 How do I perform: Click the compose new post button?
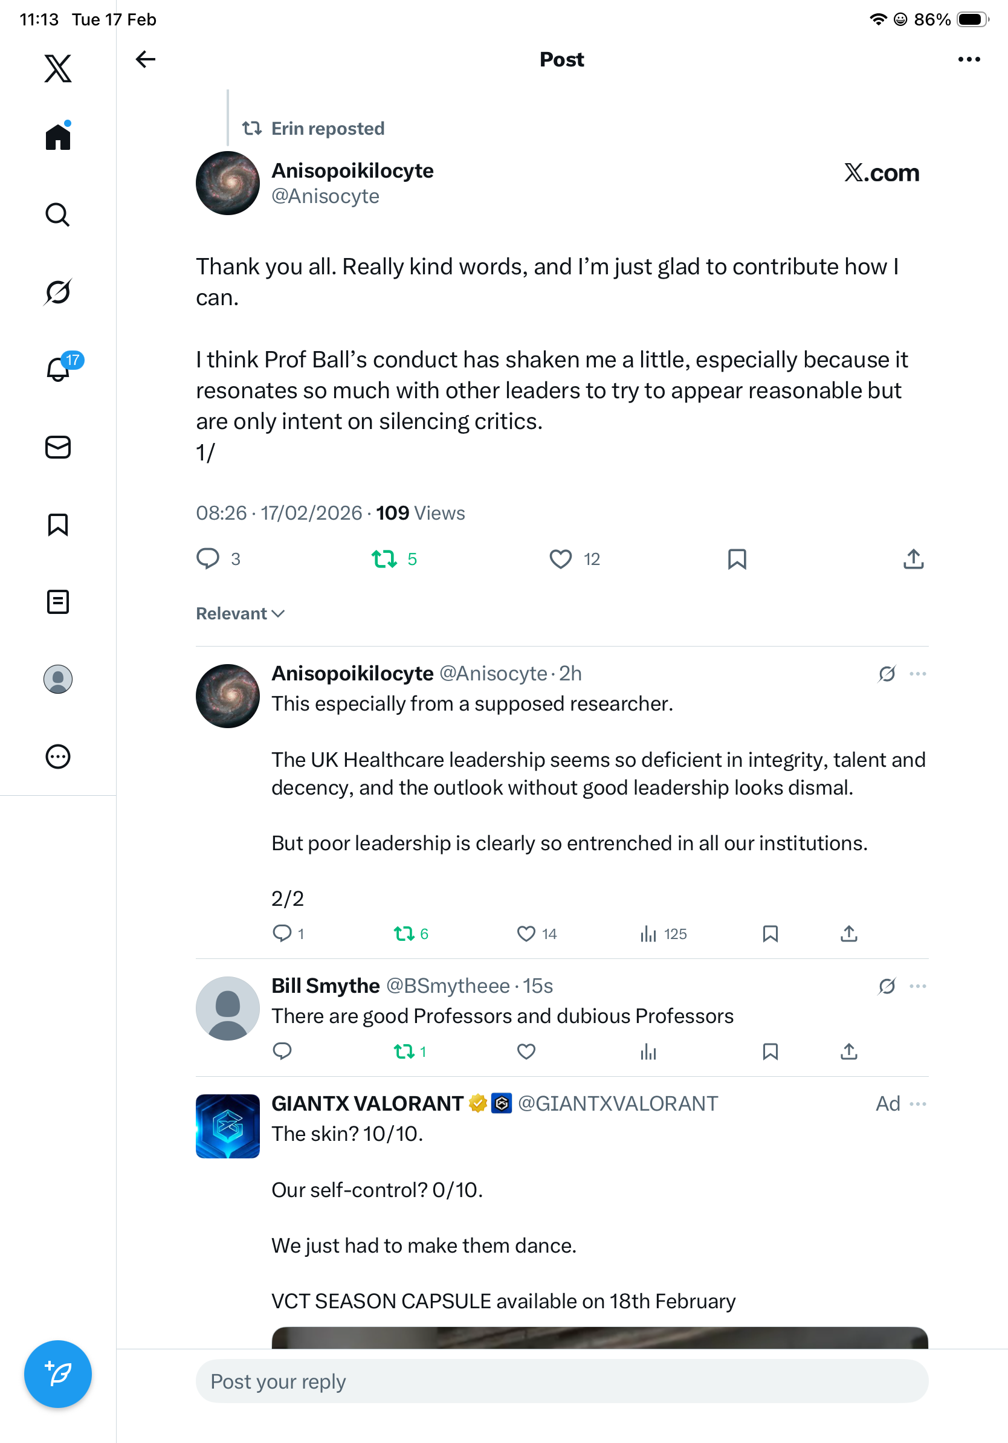(x=58, y=1374)
